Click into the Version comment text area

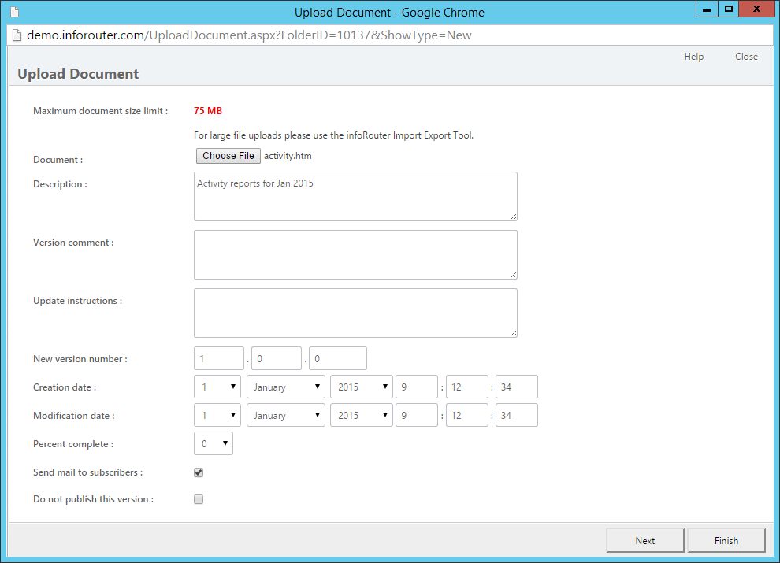click(x=355, y=254)
